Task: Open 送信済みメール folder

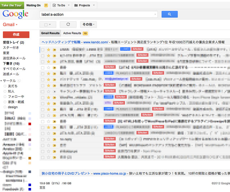Action: click(14, 58)
